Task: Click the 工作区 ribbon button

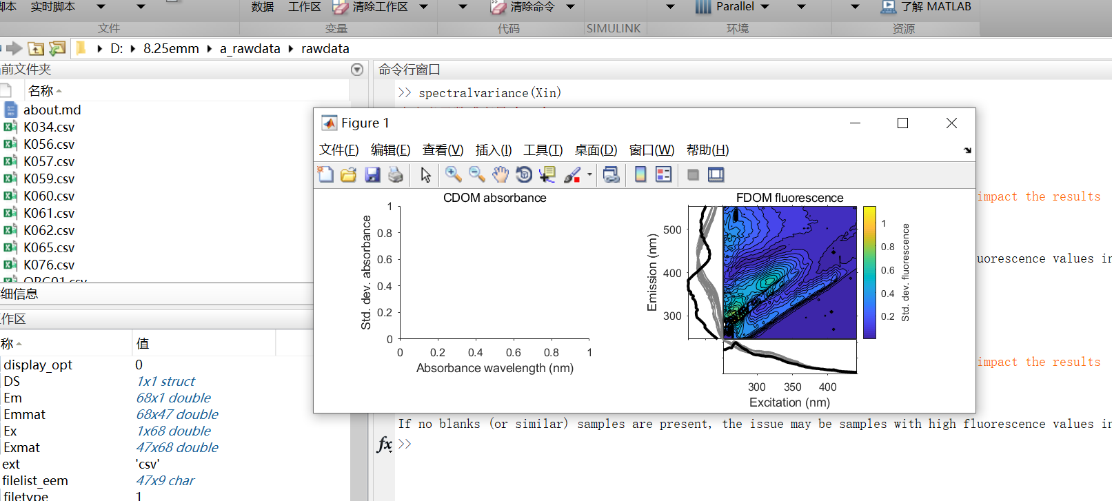Action: (x=304, y=7)
